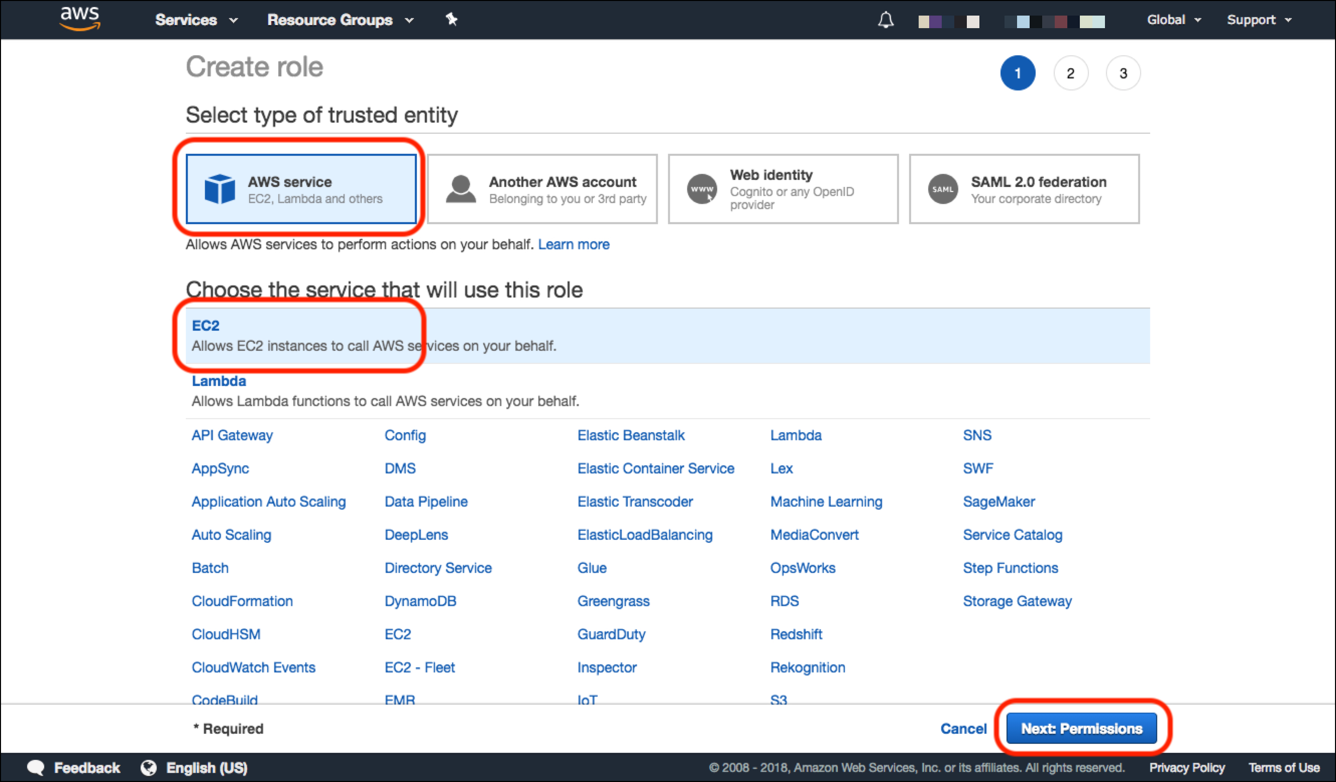1336x782 pixels.
Task: Click Next: Permissions button
Action: click(1081, 728)
